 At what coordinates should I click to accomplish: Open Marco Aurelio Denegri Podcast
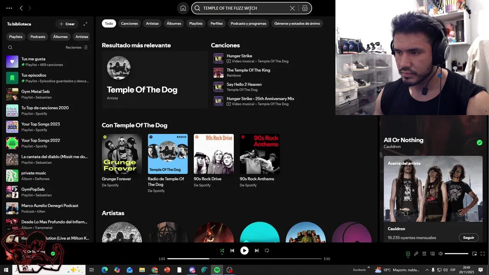point(47,208)
